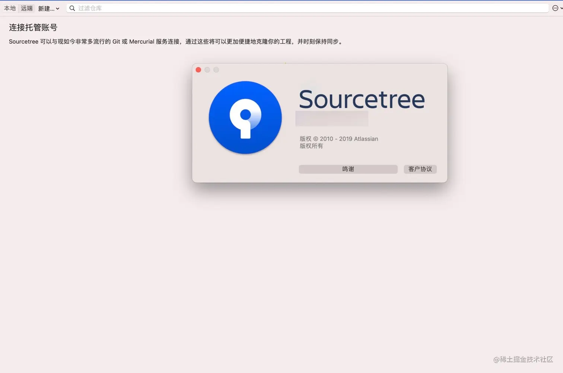Switch to the 远端 tab
The image size is (563, 373).
tap(26, 8)
